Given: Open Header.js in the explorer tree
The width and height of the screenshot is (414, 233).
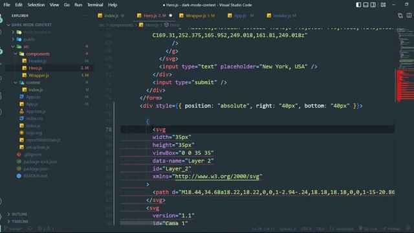Looking at the screenshot, I should coord(38,61).
